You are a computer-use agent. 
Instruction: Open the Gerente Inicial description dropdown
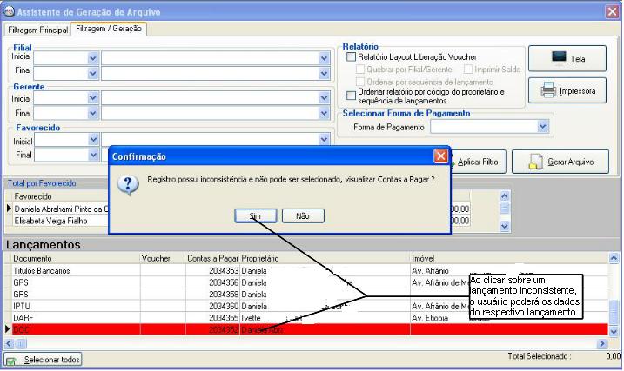(324, 97)
